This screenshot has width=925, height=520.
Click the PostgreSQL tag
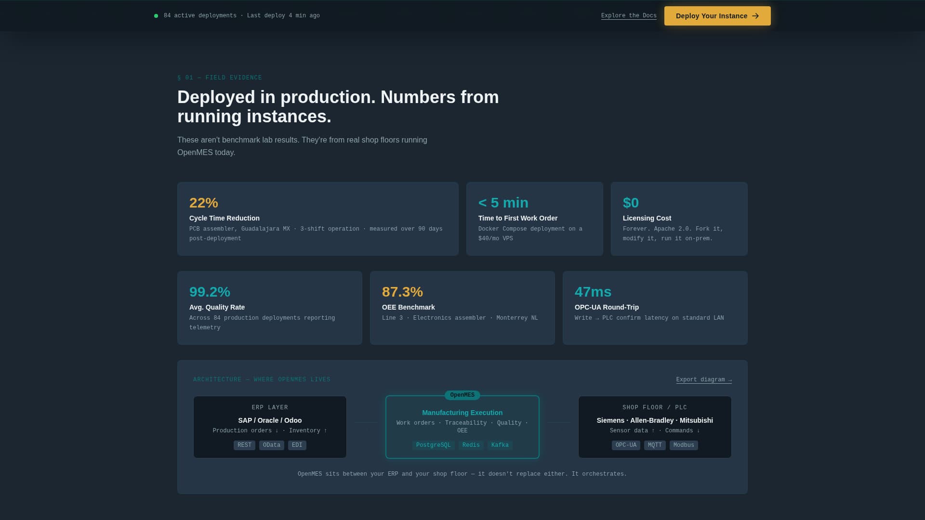click(434, 445)
